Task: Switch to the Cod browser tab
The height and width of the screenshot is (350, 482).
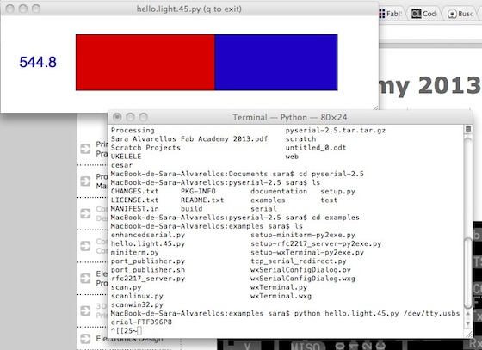Action: click(x=424, y=14)
